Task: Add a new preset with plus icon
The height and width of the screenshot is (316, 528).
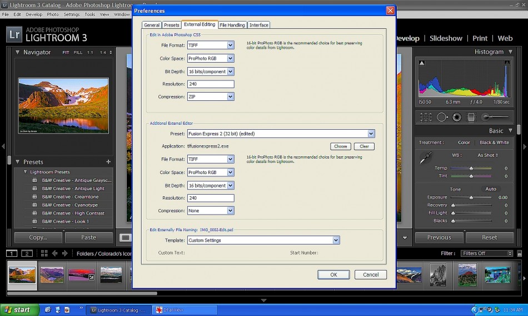Action: (x=108, y=162)
